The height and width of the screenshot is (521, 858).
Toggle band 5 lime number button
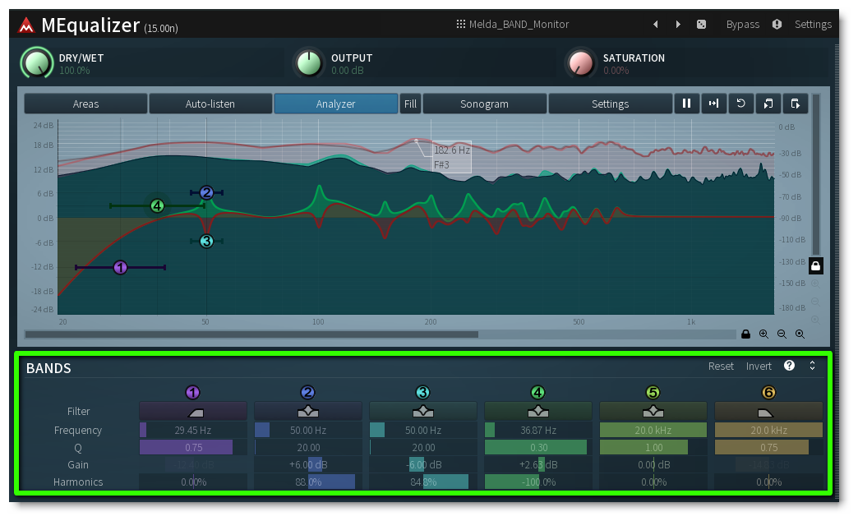click(x=653, y=392)
